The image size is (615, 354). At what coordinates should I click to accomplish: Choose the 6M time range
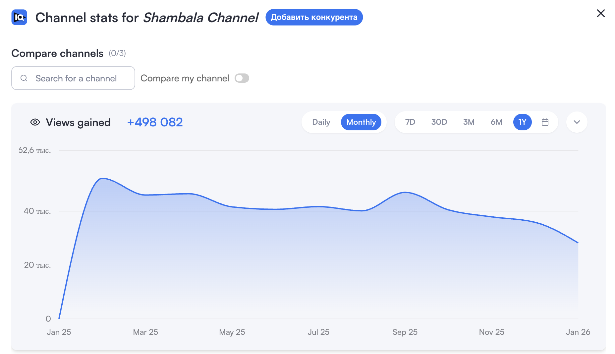click(x=496, y=122)
